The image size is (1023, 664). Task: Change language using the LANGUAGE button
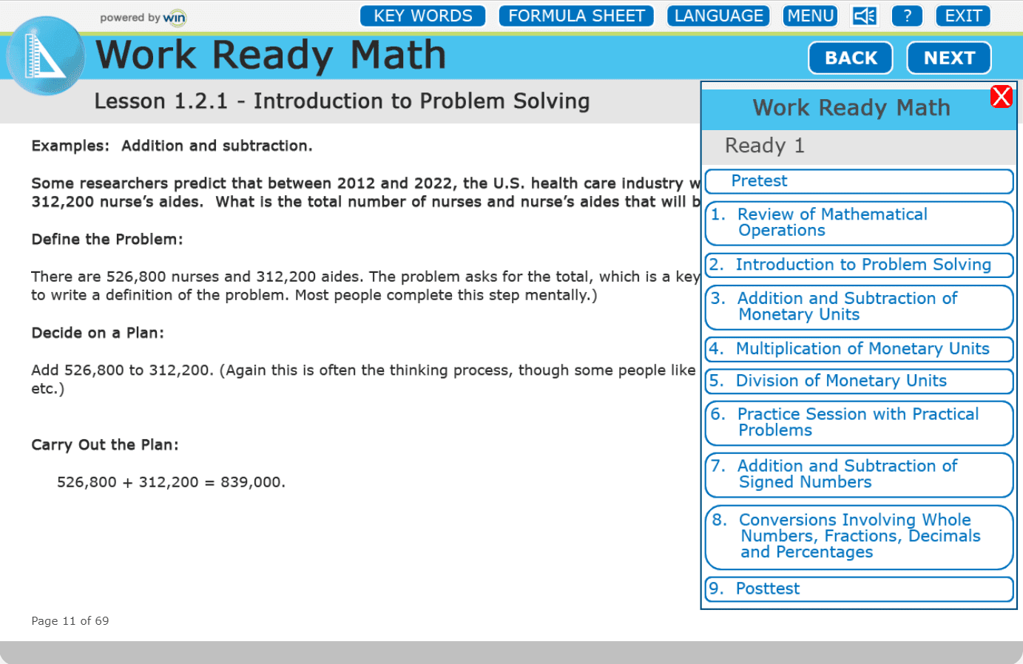coord(717,16)
